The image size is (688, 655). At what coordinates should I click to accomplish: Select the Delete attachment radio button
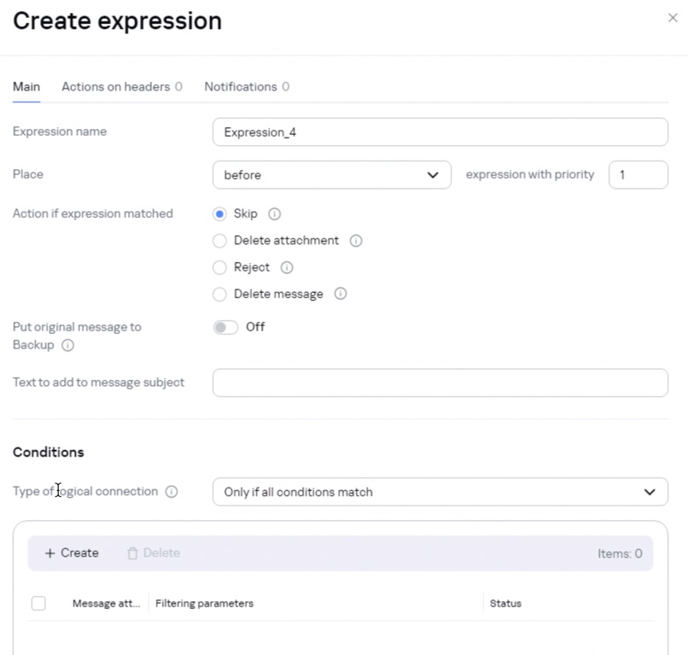coord(220,241)
